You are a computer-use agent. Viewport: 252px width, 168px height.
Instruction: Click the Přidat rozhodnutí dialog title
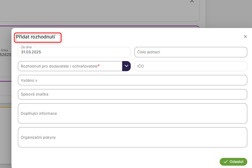[x=38, y=36]
